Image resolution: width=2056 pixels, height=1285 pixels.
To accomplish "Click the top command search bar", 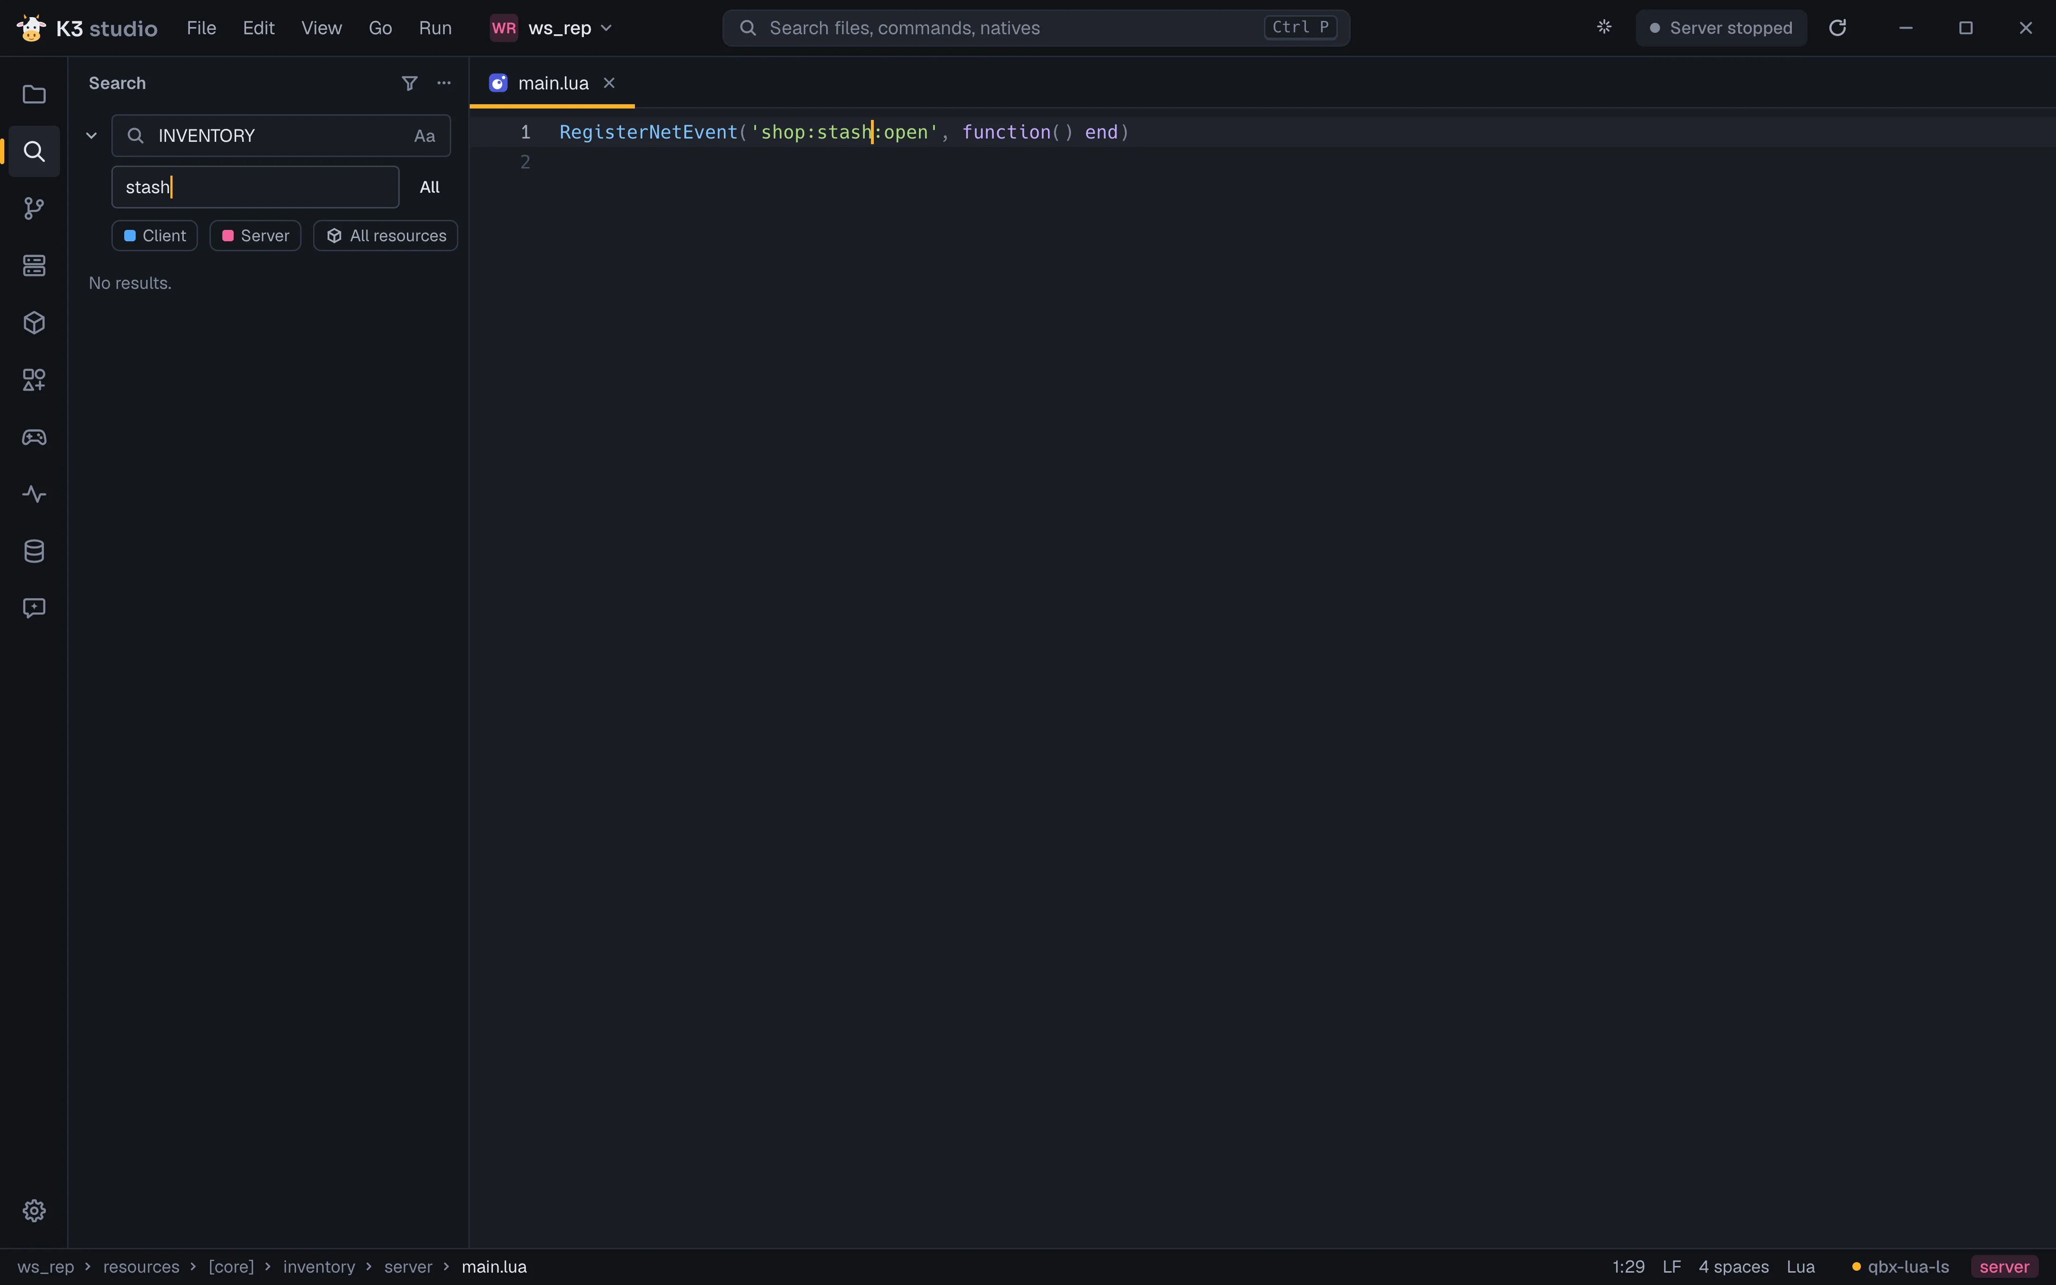I will (x=1036, y=28).
